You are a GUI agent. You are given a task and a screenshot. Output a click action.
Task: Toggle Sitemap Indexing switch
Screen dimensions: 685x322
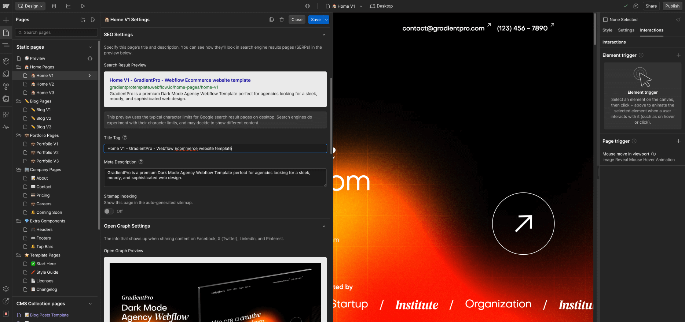[x=109, y=211]
